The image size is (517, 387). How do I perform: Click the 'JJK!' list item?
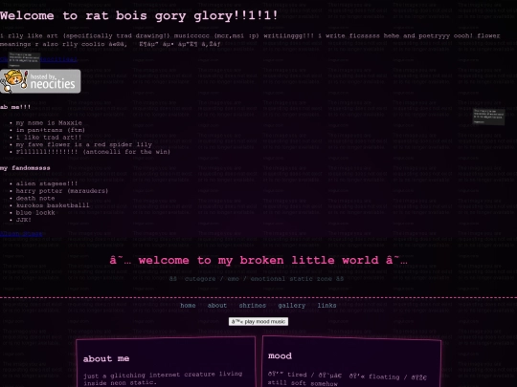point(23,220)
